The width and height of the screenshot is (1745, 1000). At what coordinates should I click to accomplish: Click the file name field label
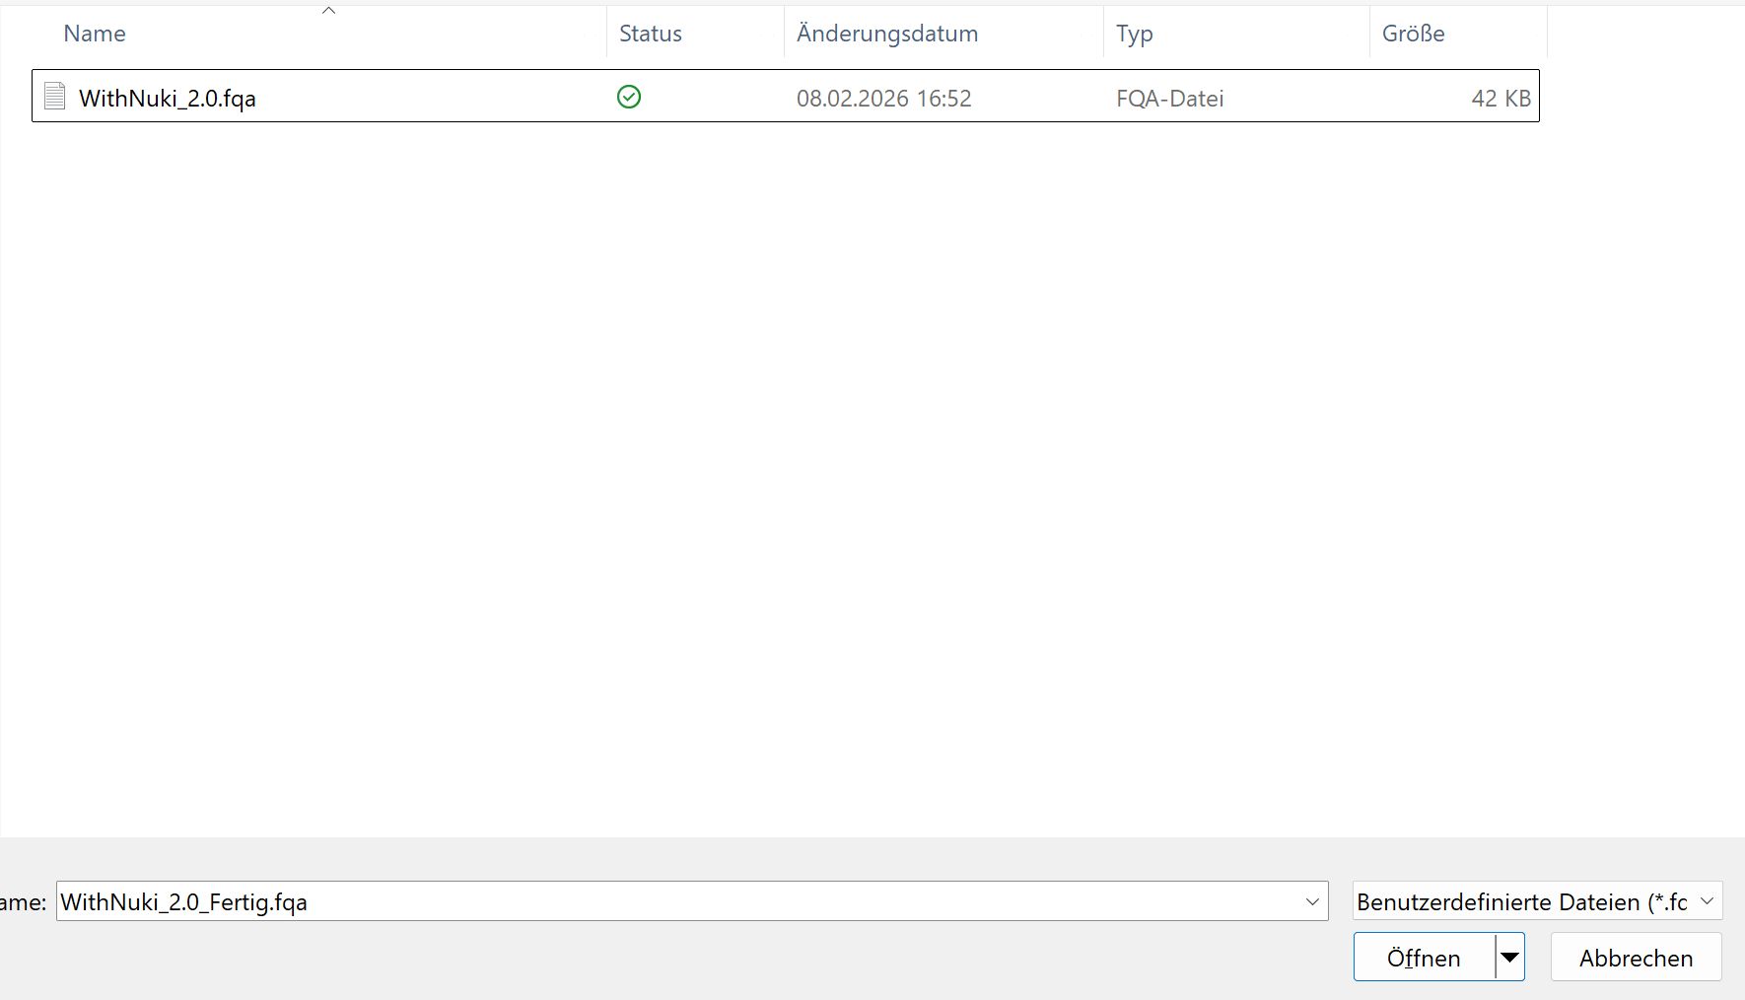22,901
